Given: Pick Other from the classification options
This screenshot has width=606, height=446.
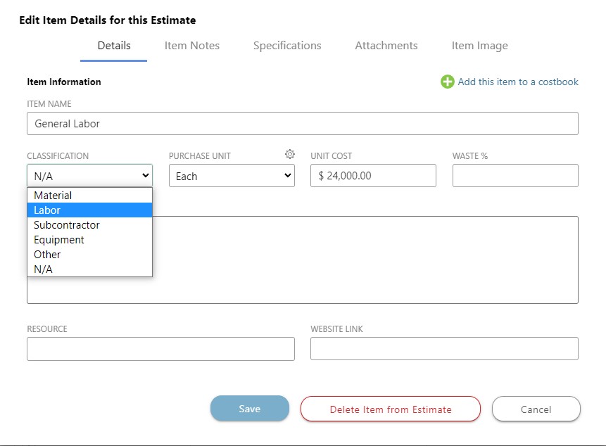Looking at the screenshot, I should click(x=46, y=254).
